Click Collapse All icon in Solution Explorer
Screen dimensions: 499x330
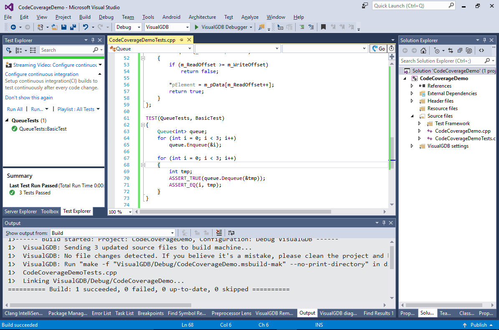tap(459, 50)
